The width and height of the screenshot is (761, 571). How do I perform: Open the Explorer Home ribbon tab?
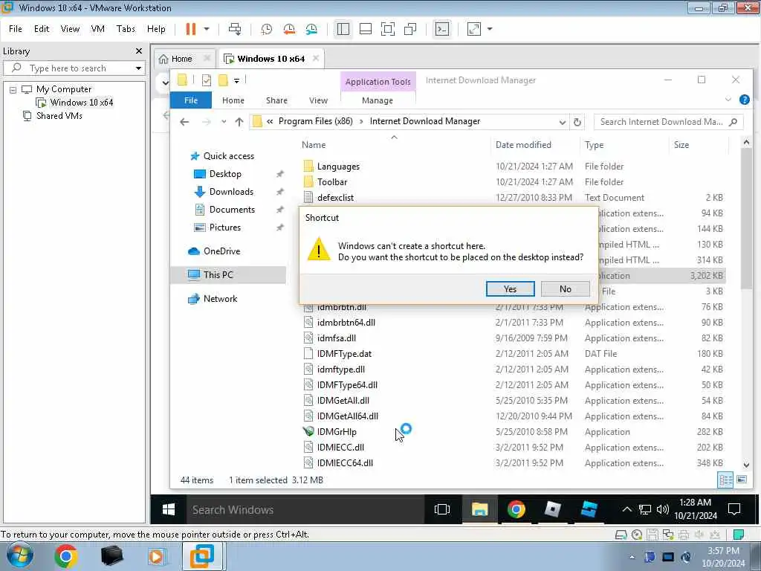pos(233,100)
